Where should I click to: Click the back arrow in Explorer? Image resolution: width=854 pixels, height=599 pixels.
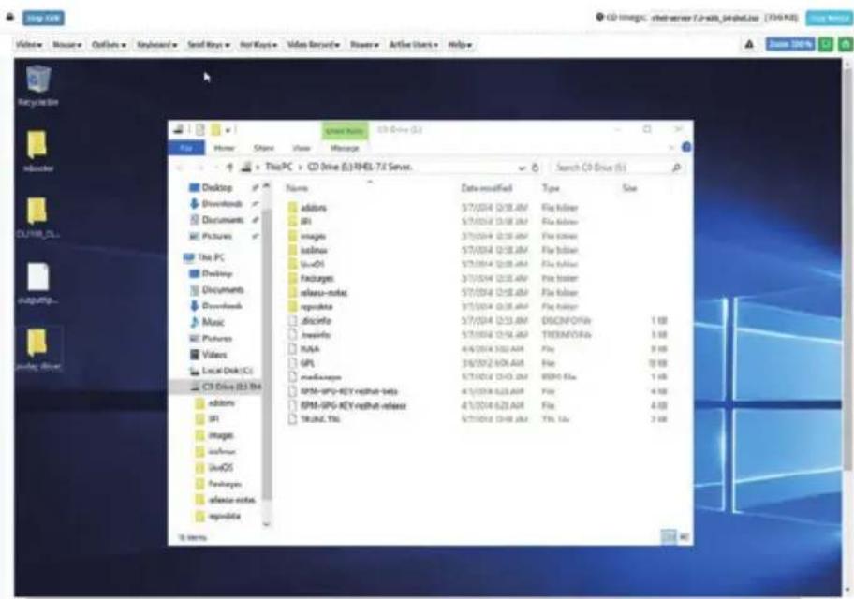(x=181, y=168)
